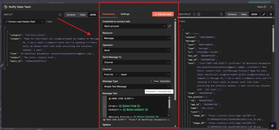This screenshot has height=130, width=279.
Task: Switch Message Type to Fixed mode
Action: pos(156,81)
